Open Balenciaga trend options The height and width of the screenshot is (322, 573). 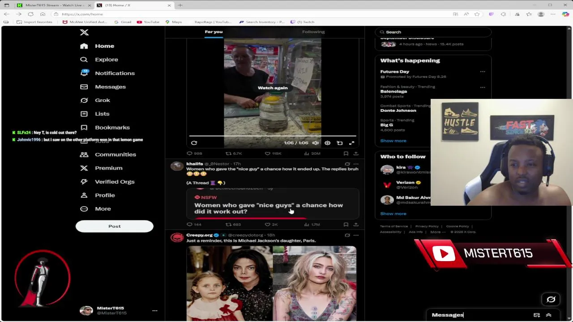pyautogui.click(x=483, y=87)
